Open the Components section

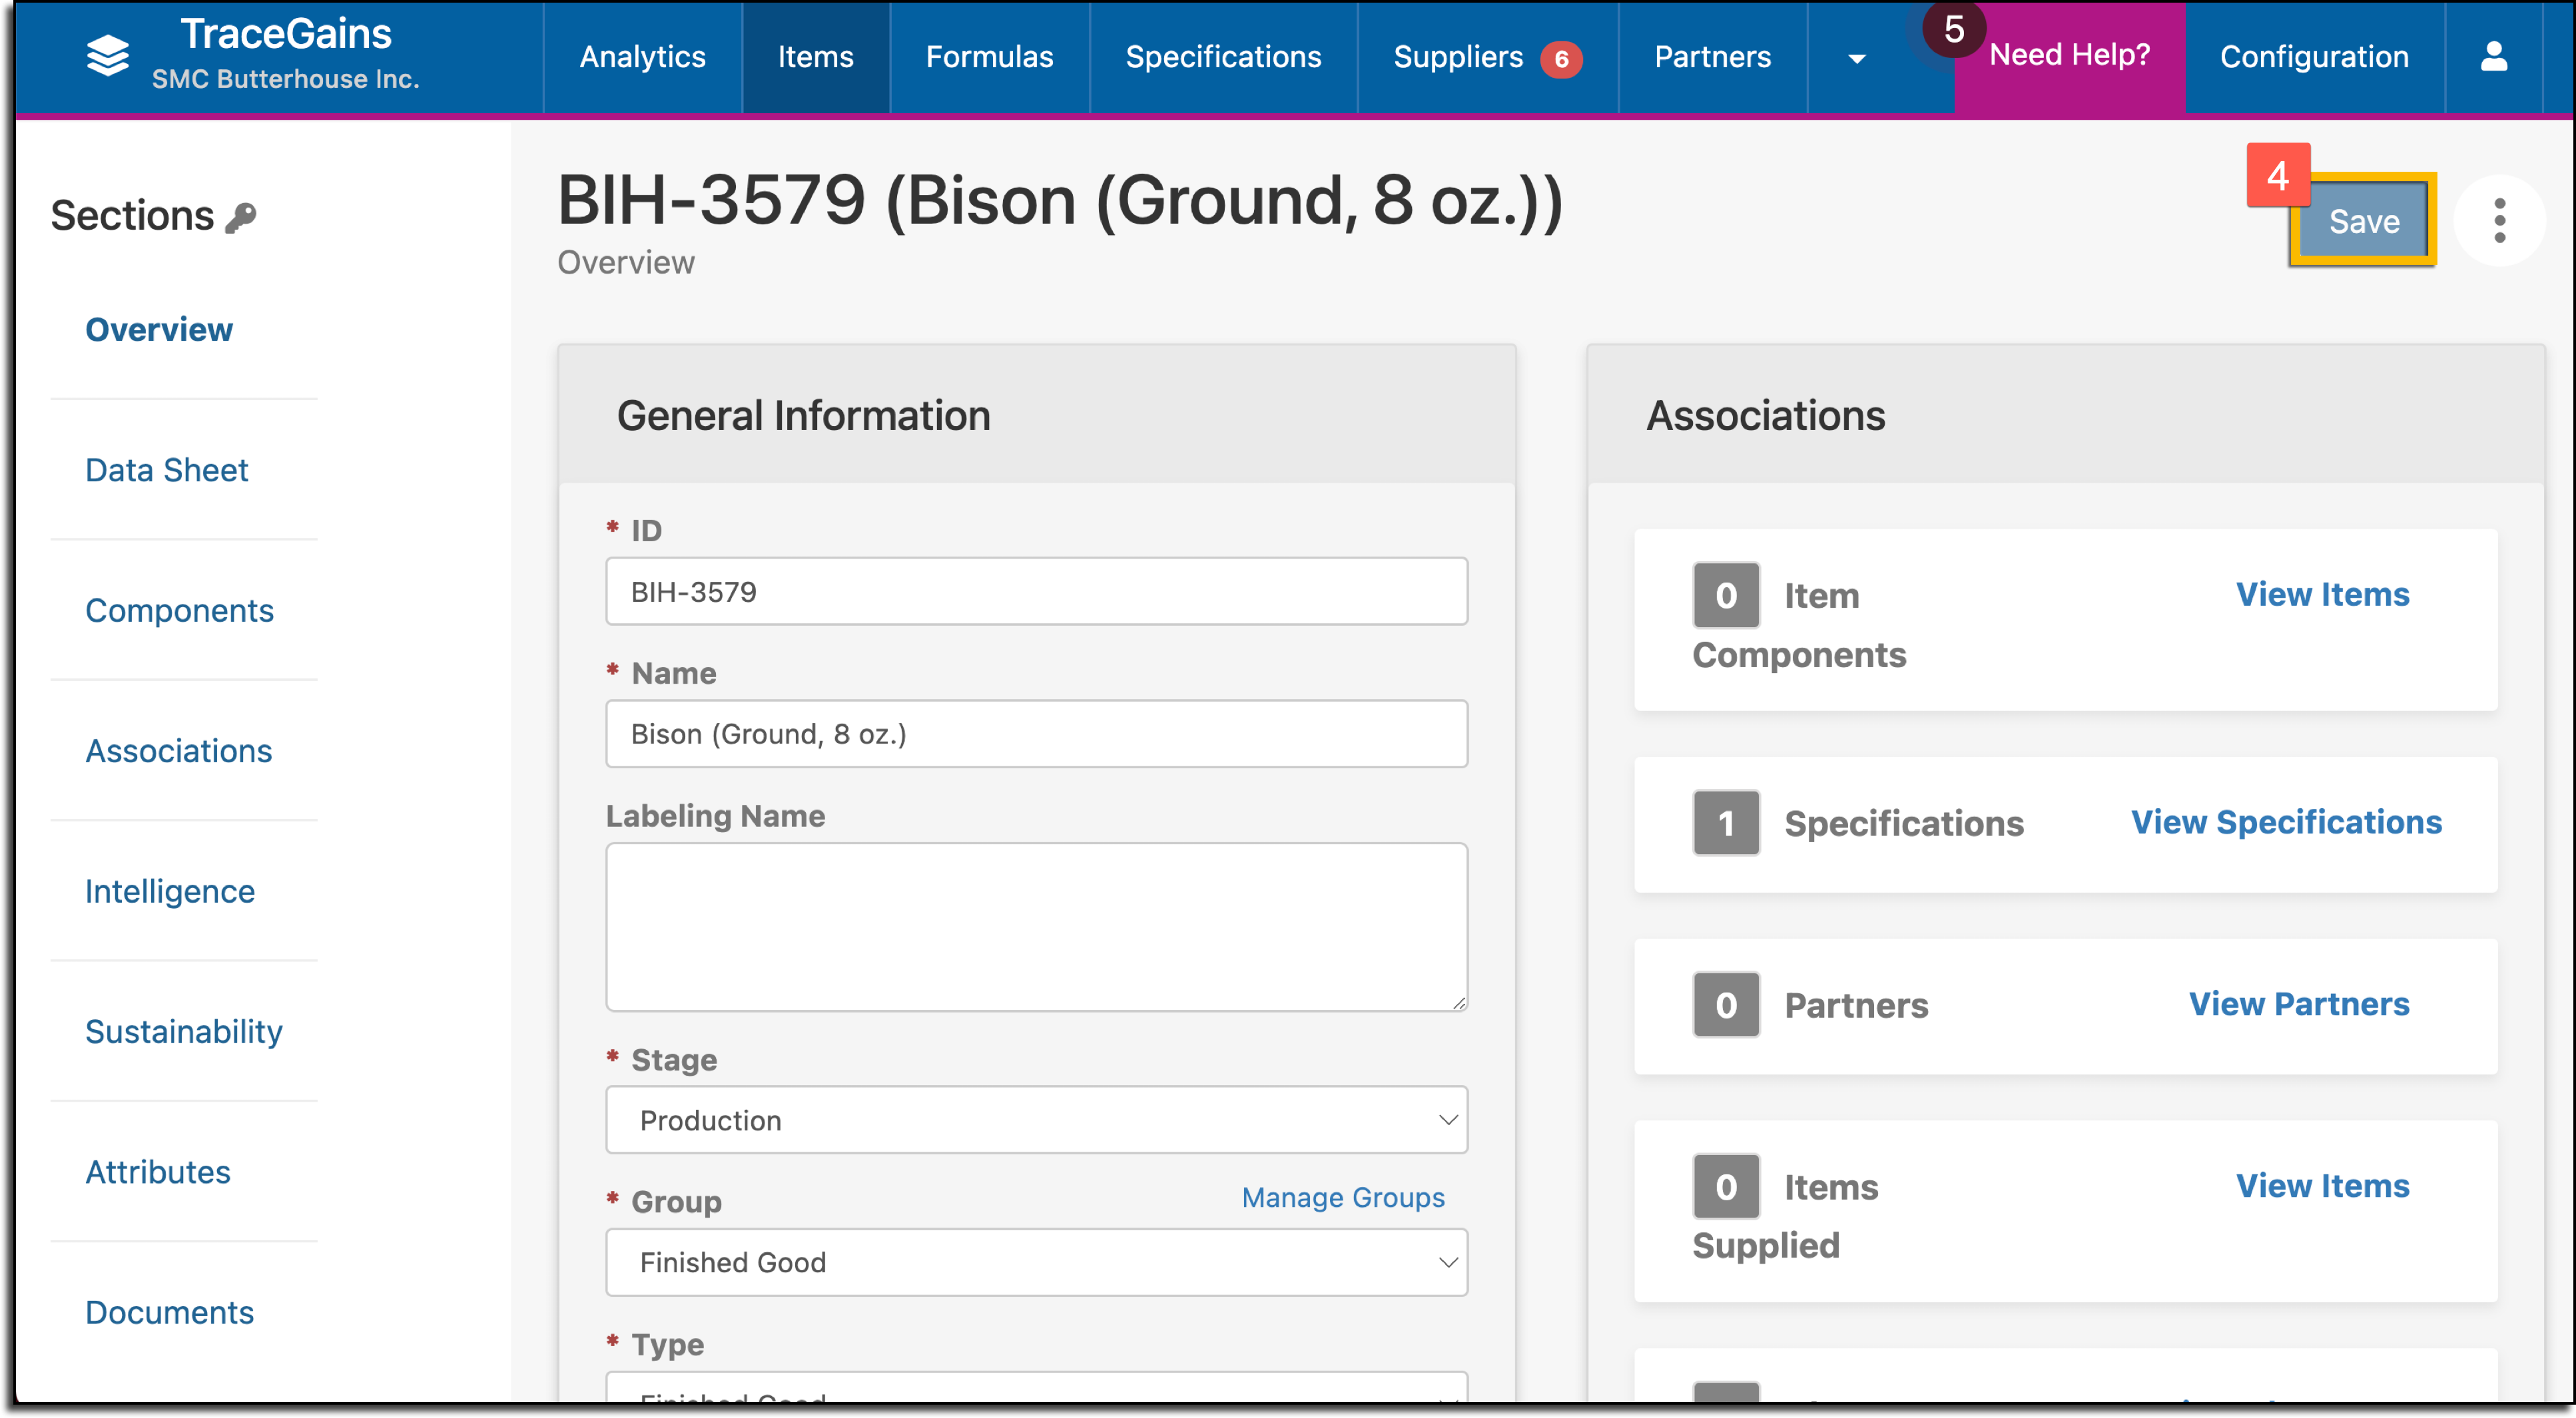[179, 610]
